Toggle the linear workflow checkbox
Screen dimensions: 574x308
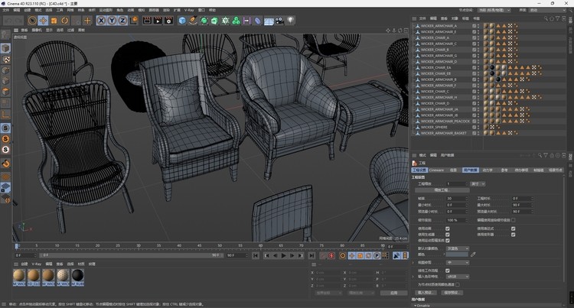(x=448, y=271)
